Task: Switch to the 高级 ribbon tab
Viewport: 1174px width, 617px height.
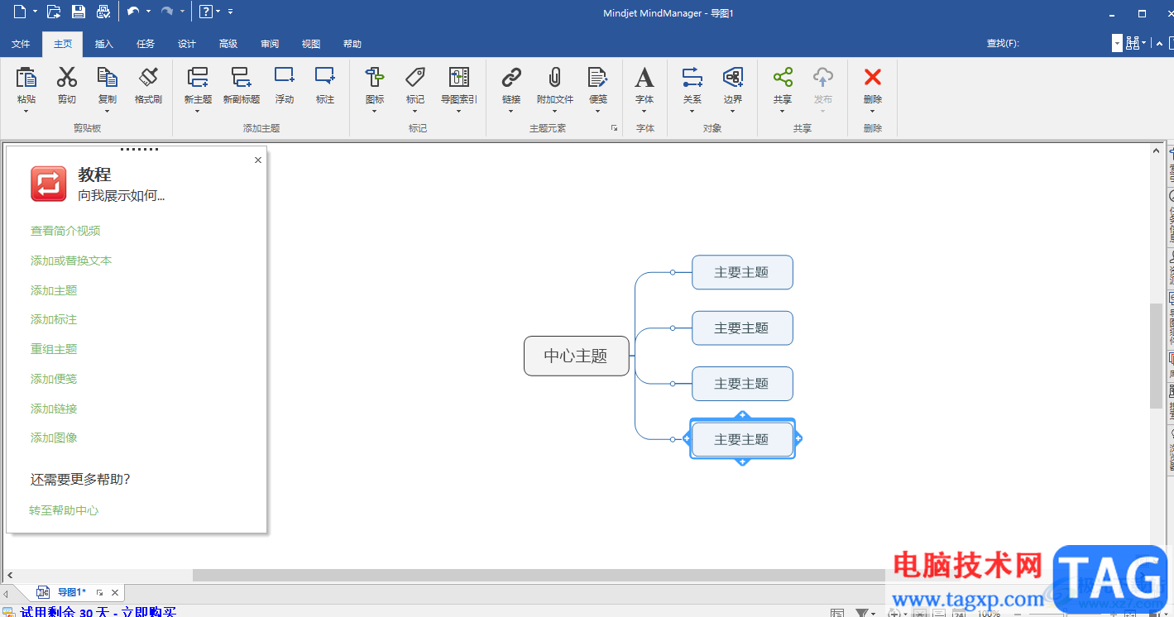Action: coord(228,44)
